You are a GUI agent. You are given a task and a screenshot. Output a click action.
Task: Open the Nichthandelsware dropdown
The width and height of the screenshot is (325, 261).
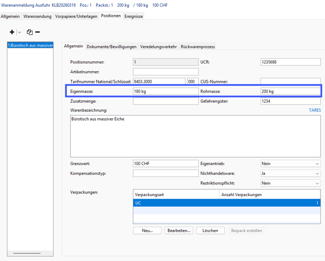[317, 173]
